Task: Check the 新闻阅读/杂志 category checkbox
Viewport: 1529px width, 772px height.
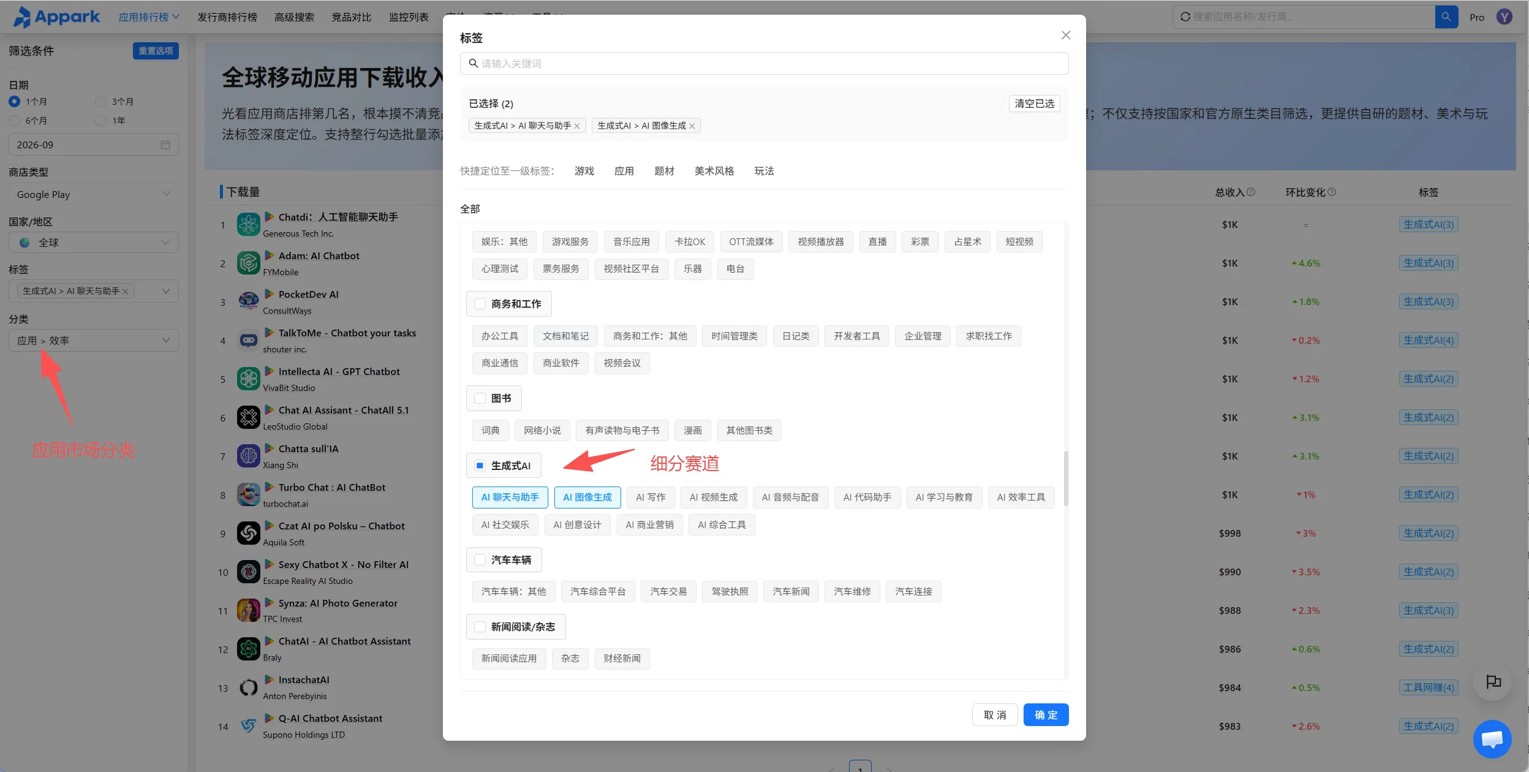Action: pyautogui.click(x=480, y=627)
